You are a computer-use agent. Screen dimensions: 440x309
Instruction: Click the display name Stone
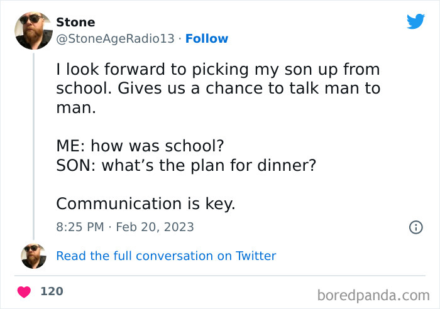[x=75, y=23]
